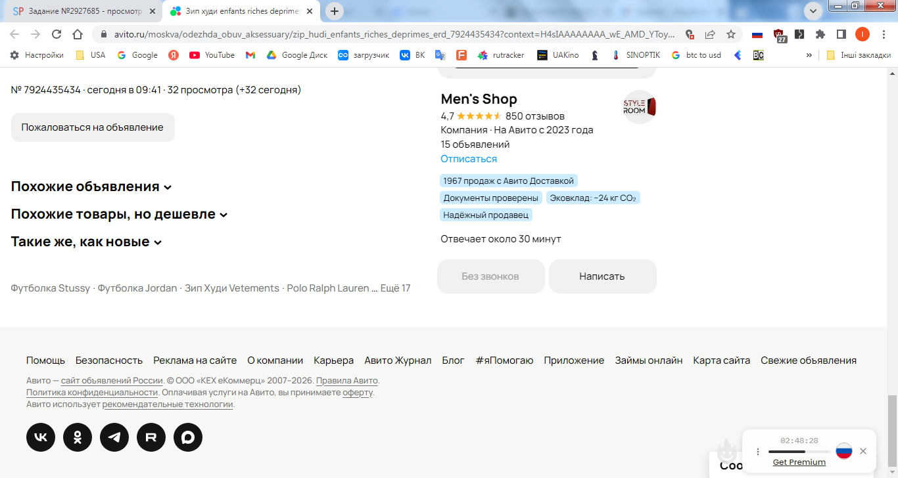Click the Написать message button
Screen dimensions: 898x478
tap(602, 276)
